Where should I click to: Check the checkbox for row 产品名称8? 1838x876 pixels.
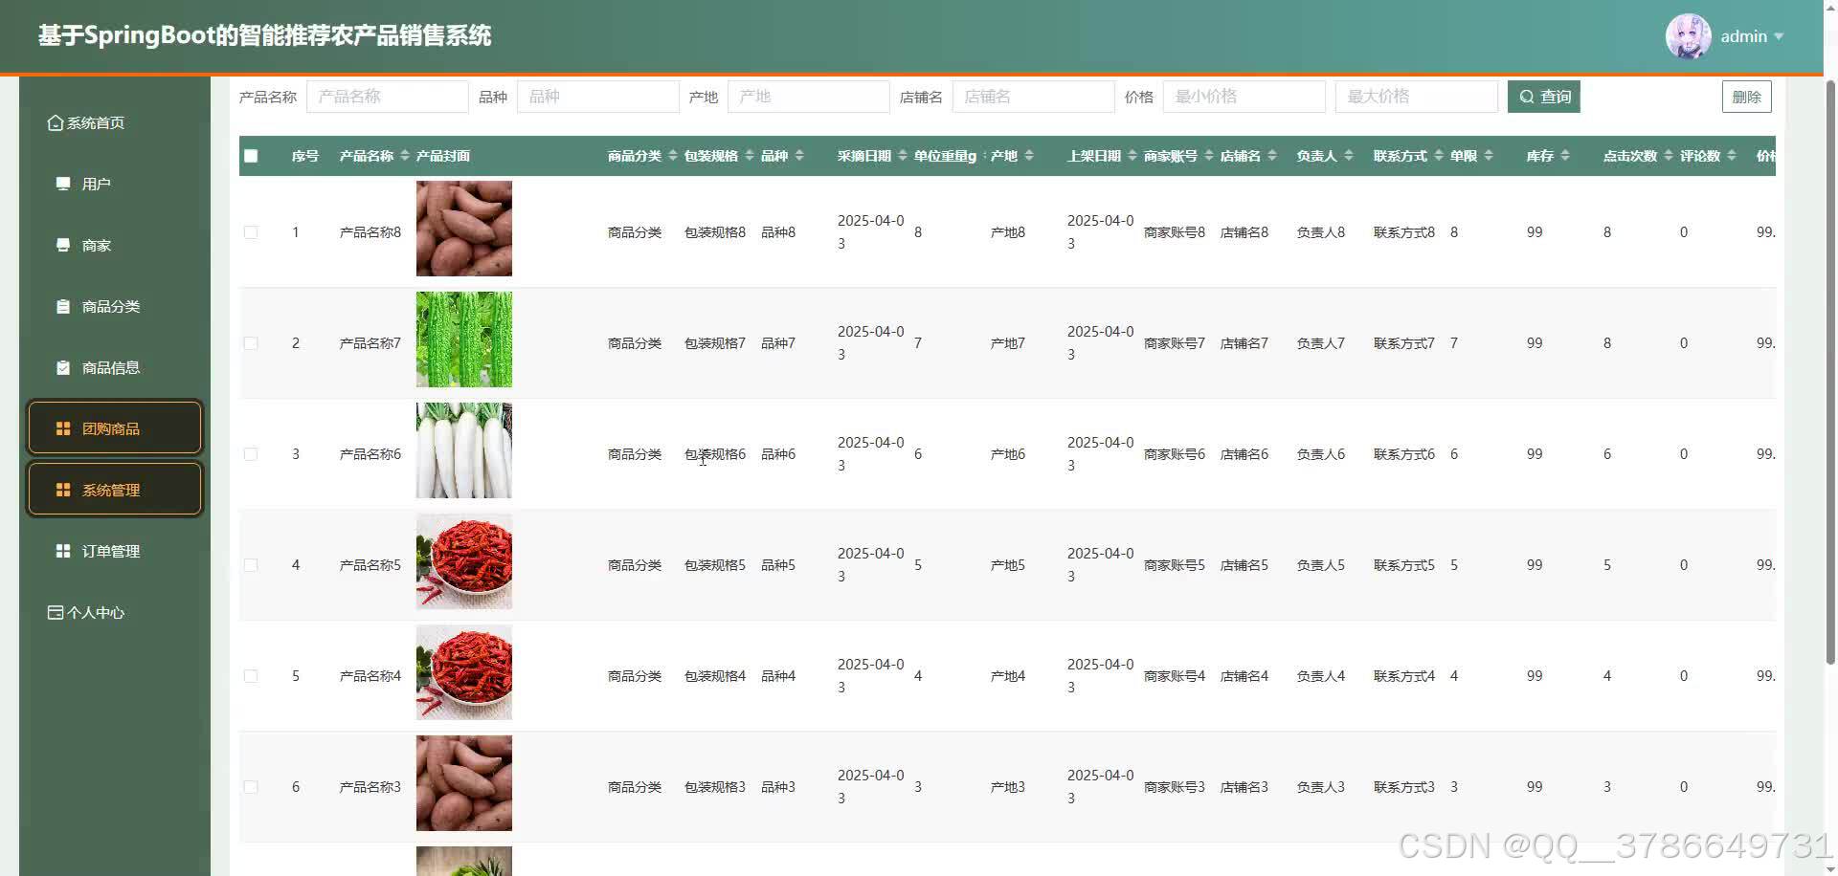tap(251, 231)
